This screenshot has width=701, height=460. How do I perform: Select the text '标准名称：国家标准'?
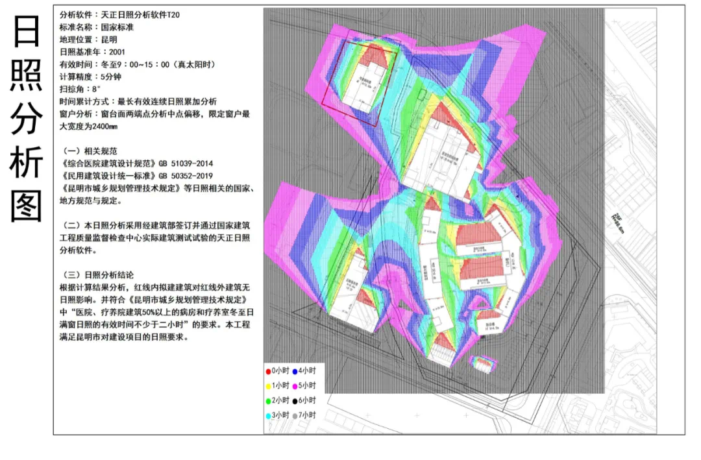click(97, 27)
